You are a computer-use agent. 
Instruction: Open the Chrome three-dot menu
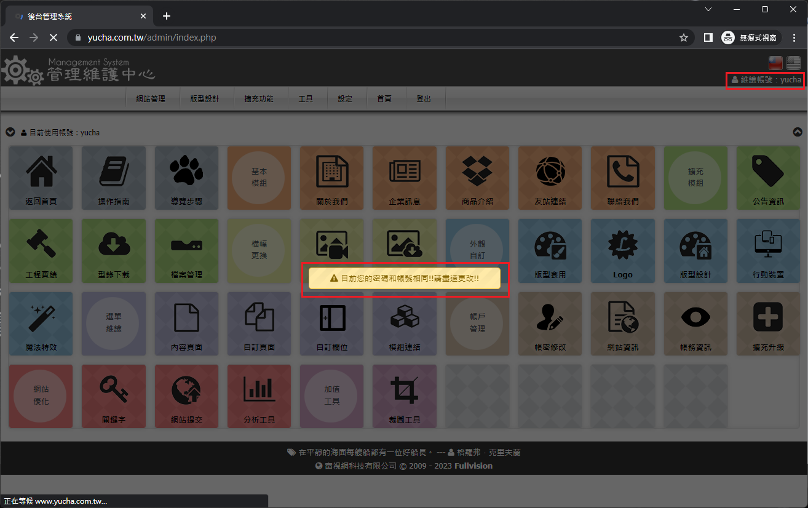point(794,38)
